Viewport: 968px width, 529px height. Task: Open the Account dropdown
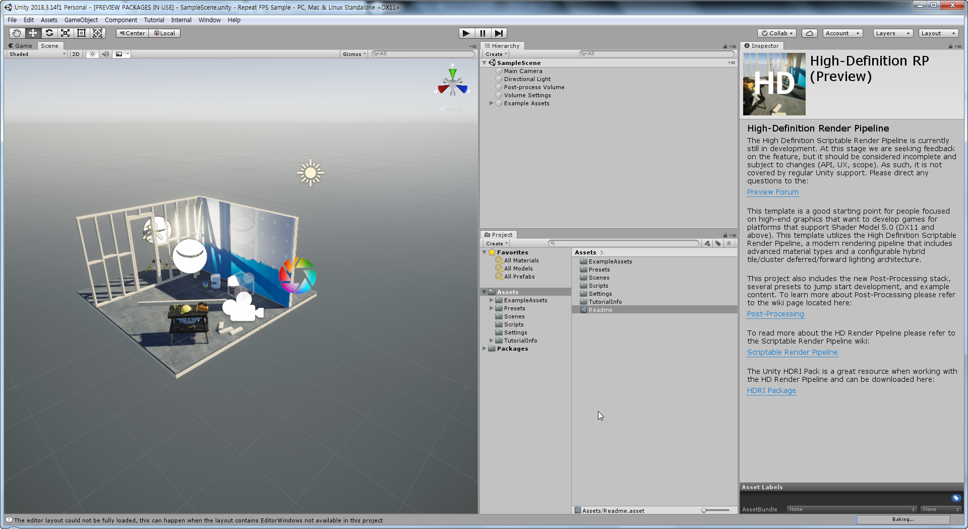pos(842,33)
